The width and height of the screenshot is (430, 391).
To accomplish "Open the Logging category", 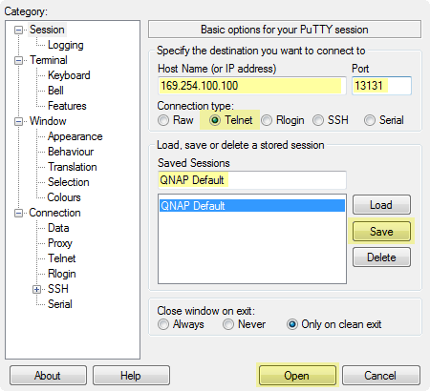I will [x=66, y=45].
